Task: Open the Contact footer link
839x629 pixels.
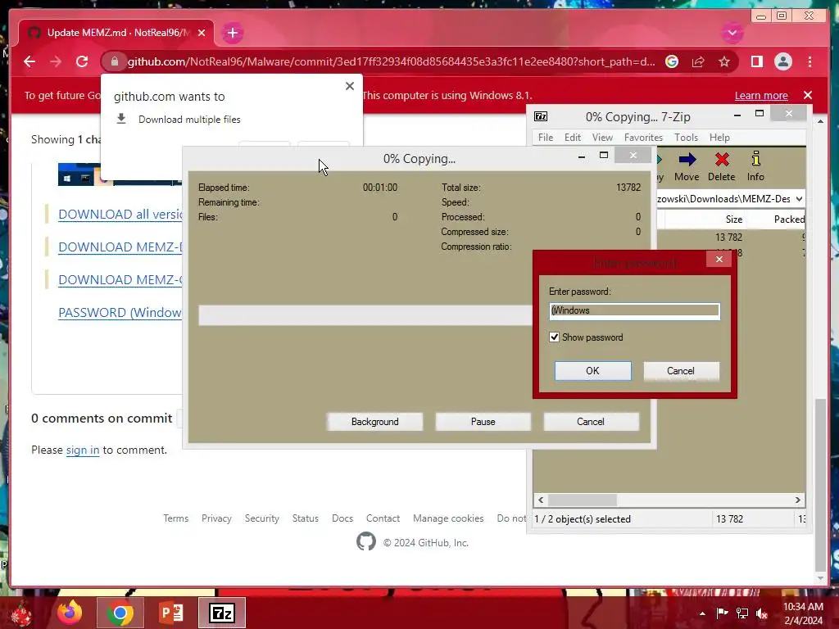Action: 383,518
